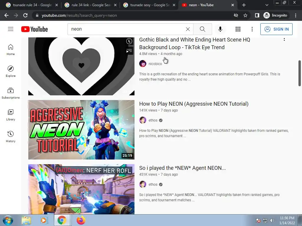Viewport: 302px width, 226px height.
Task: Click the address bar URL
Action: [79, 15]
